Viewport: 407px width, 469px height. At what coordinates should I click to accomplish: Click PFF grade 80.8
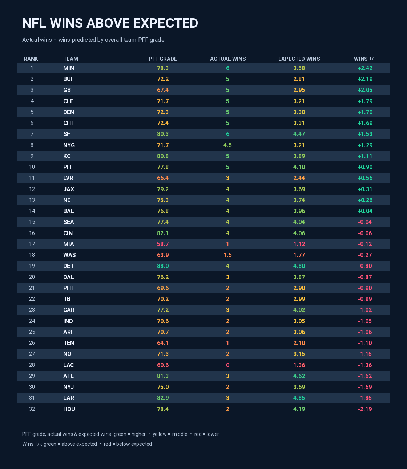(163, 156)
